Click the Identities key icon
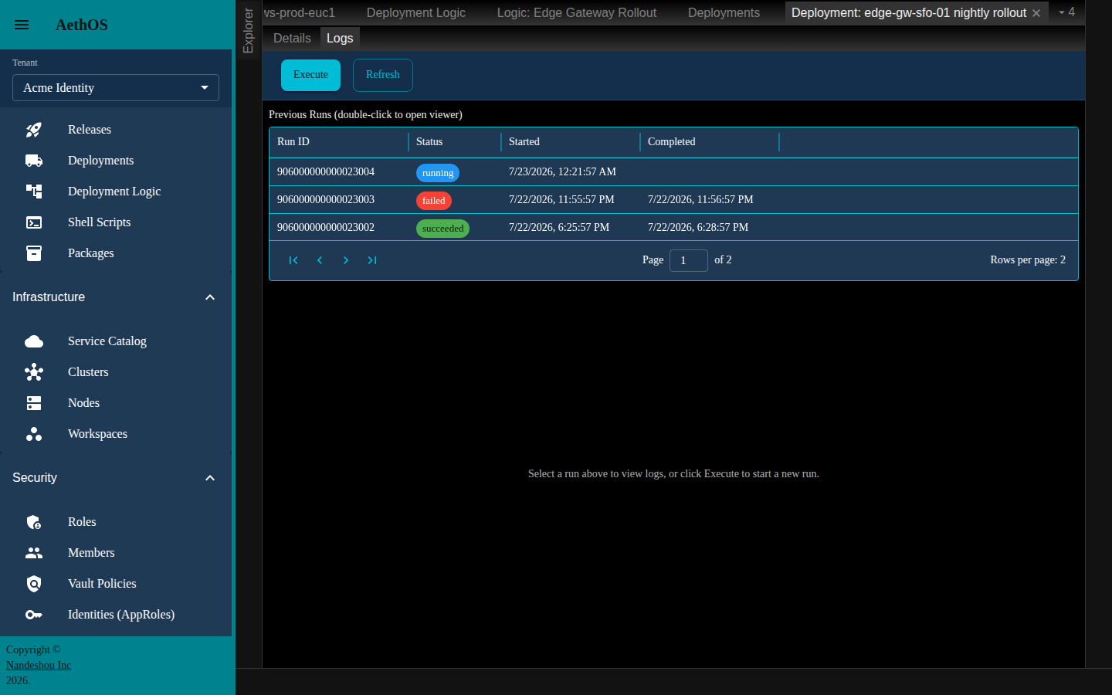 (x=34, y=615)
